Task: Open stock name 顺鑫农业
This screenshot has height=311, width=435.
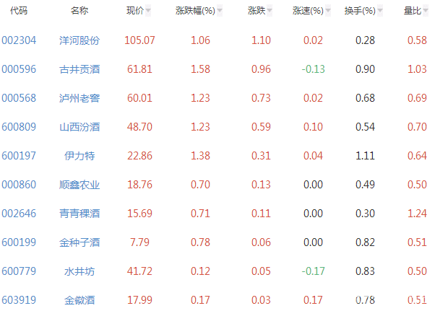Action: pyautogui.click(x=79, y=185)
